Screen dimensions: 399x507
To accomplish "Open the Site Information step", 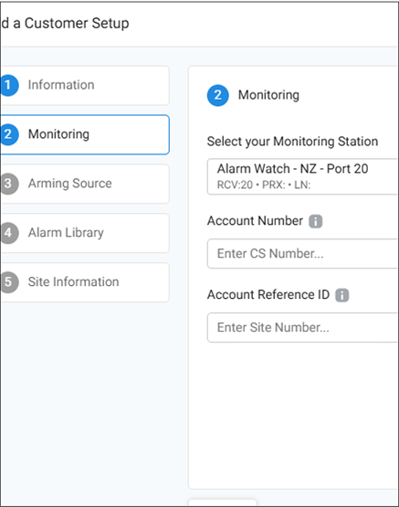I will (x=85, y=282).
